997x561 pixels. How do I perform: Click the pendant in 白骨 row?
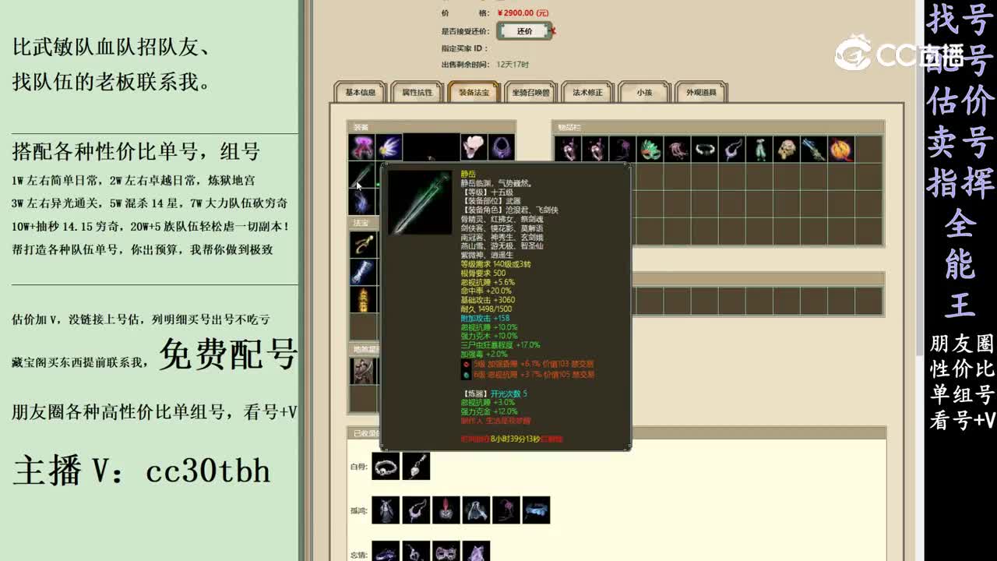(416, 466)
